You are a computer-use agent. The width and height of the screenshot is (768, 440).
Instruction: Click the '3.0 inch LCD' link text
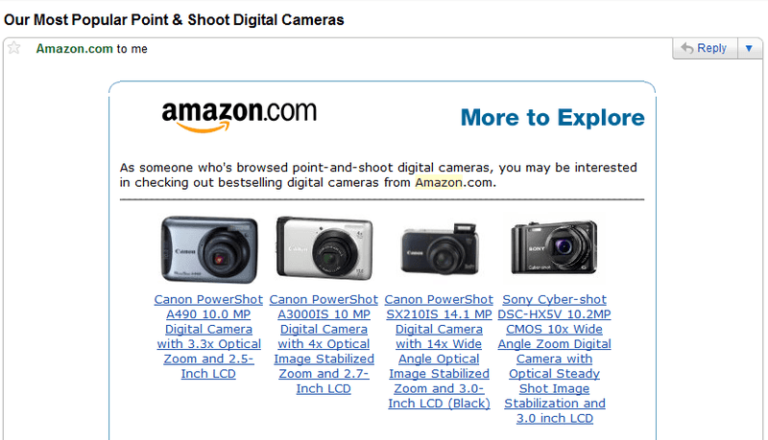tap(555, 419)
